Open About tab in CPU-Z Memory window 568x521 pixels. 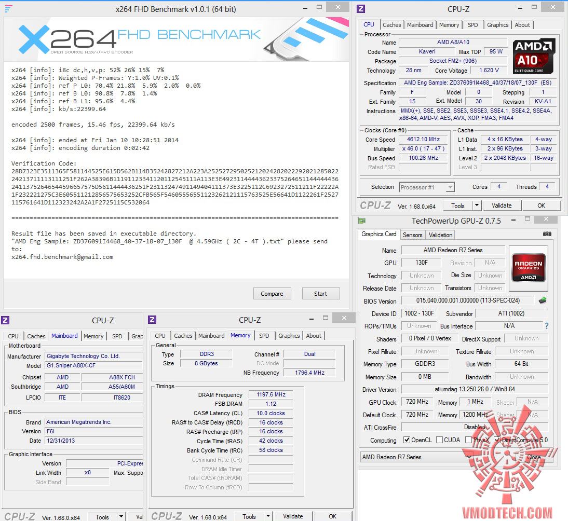tap(314, 336)
